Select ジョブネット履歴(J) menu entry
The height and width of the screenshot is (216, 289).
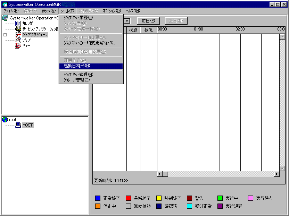[x=91, y=18]
